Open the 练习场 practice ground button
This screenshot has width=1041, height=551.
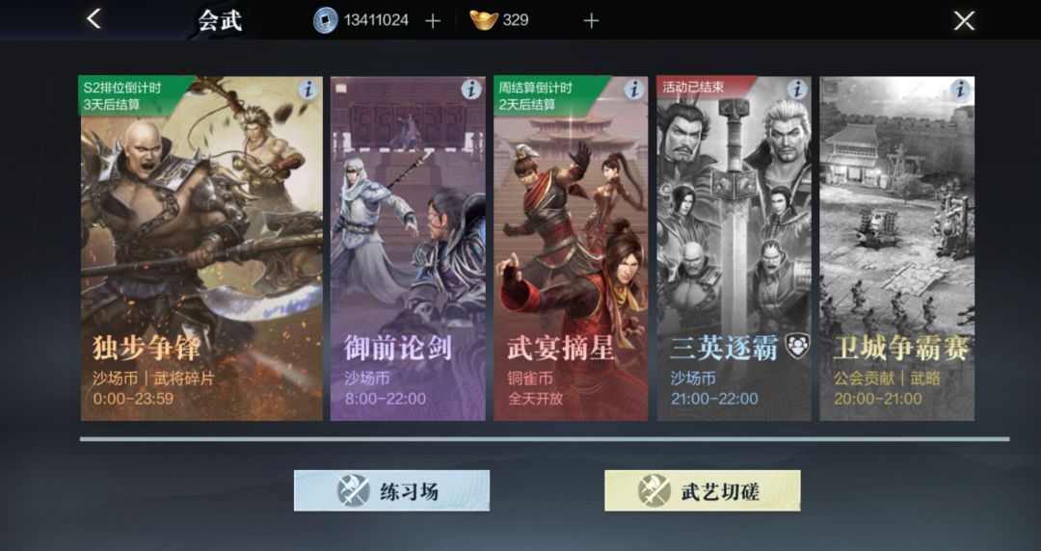(x=391, y=491)
